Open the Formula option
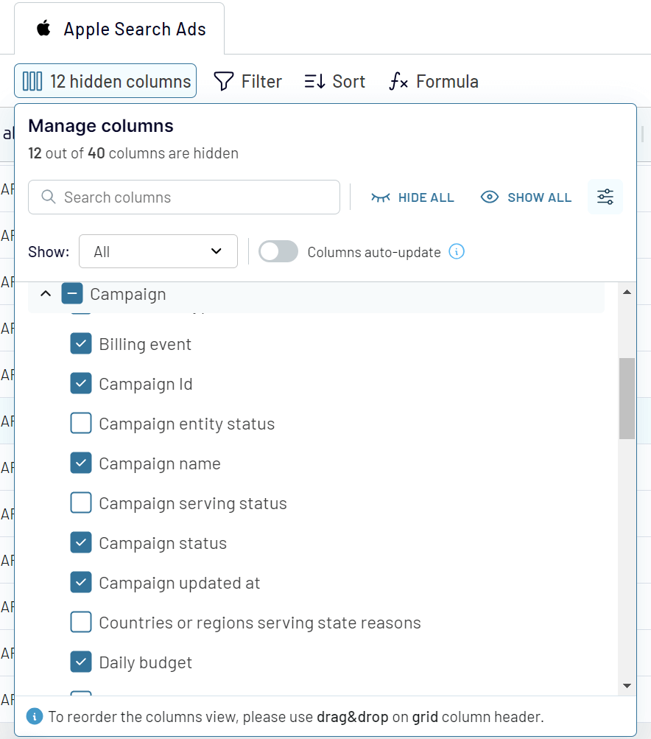This screenshot has width=651, height=739. [x=434, y=81]
